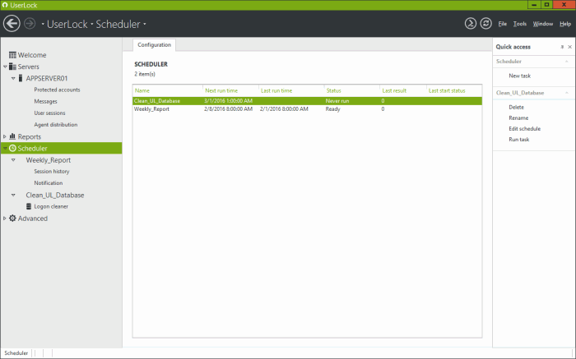576x359 pixels.
Task: Collapse the Scheduler tree node
Action: point(5,148)
